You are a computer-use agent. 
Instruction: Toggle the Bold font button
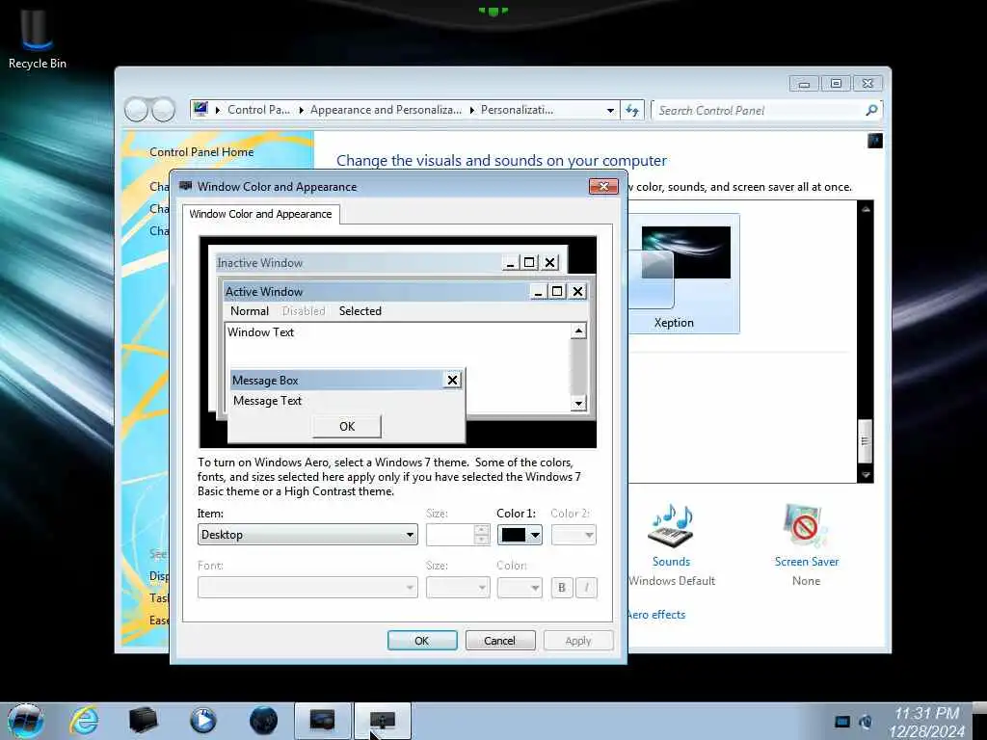coord(562,587)
